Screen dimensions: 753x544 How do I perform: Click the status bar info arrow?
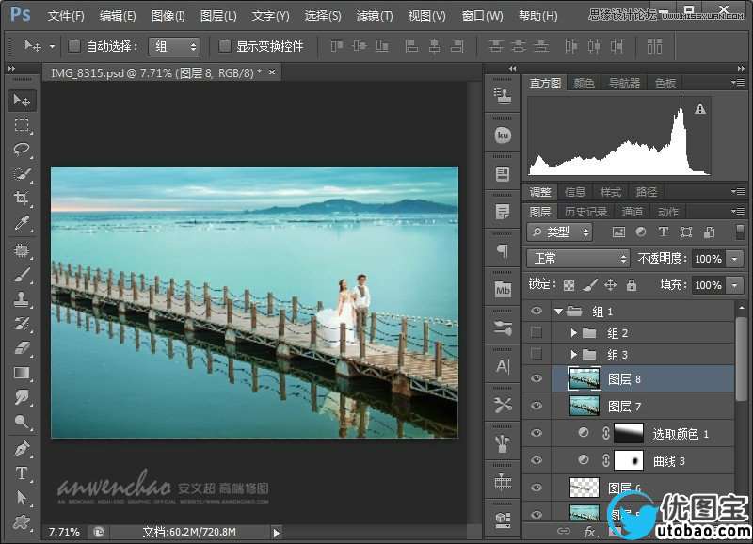276,532
